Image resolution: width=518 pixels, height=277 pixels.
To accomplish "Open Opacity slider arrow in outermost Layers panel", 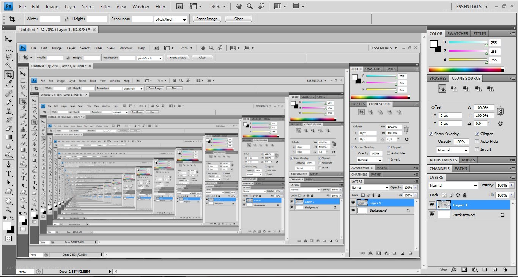I will click(x=511, y=185).
